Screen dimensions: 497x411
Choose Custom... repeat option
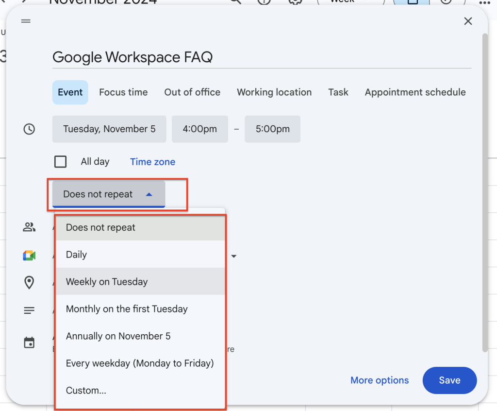140,391
